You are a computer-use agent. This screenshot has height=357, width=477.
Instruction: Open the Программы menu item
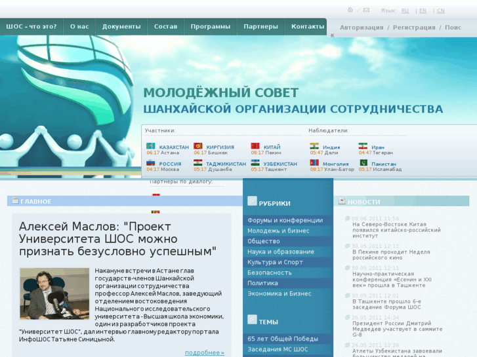210,26
